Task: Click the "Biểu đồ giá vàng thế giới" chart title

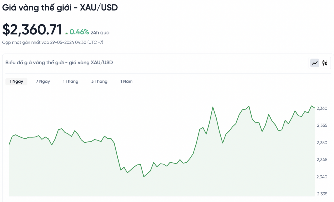Action: [x=59, y=62]
